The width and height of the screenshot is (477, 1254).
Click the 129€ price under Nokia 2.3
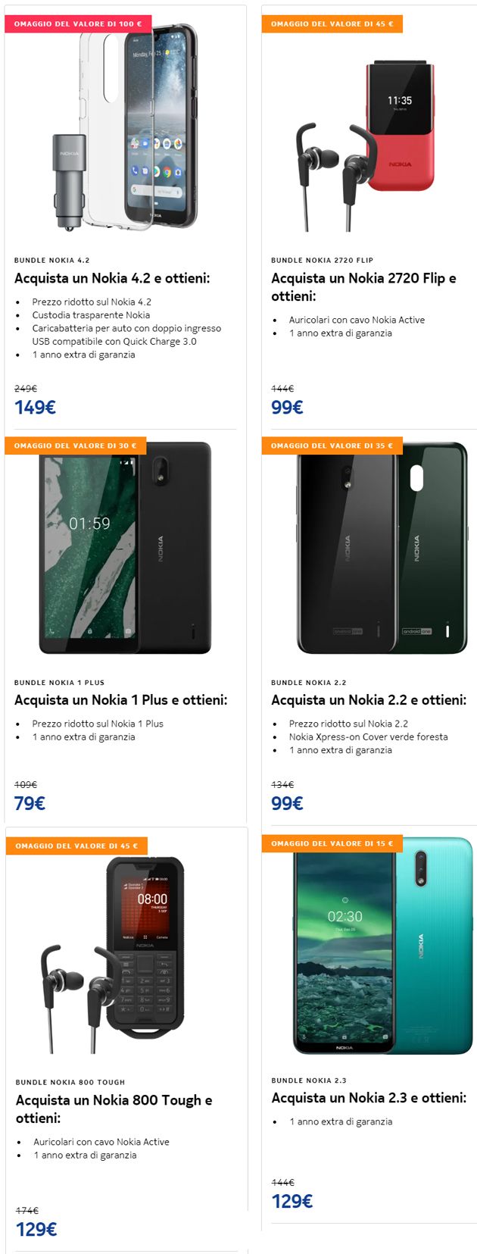click(x=292, y=1201)
